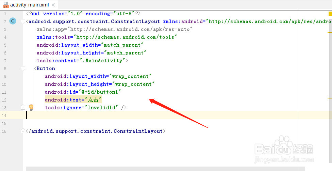Click the XML file icon on activity_main.xml tab
Screen dimensions: 332x171
[x=6, y=5]
